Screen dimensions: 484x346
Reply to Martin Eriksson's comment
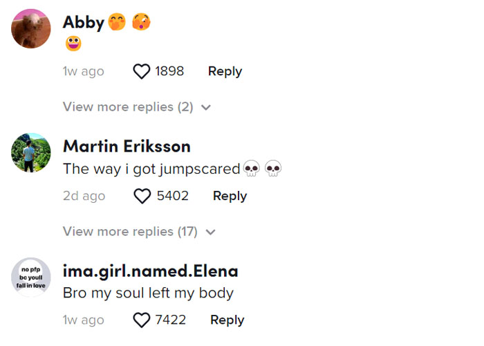coord(230,196)
